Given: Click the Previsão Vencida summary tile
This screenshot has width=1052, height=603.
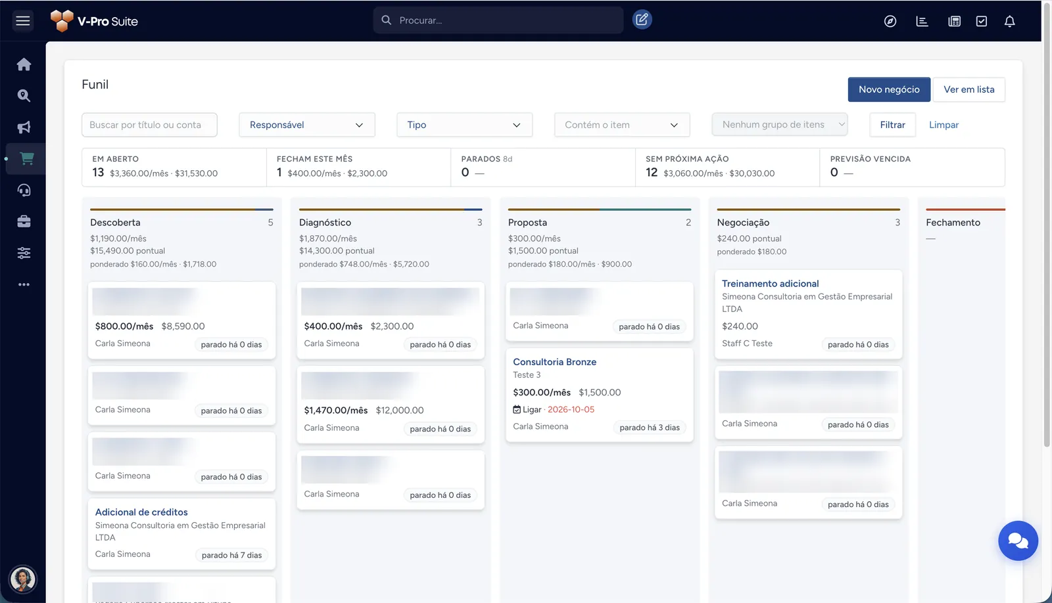Looking at the screenshot, I should pyautogui.click(x=913, y=167).
